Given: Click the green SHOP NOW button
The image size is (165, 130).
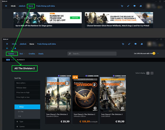Looking at the screenshot, I should click(x=75, y=18).
